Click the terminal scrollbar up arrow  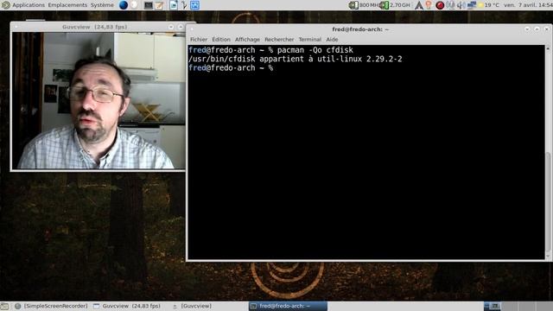pyautogui.click(x=548, y=48)
